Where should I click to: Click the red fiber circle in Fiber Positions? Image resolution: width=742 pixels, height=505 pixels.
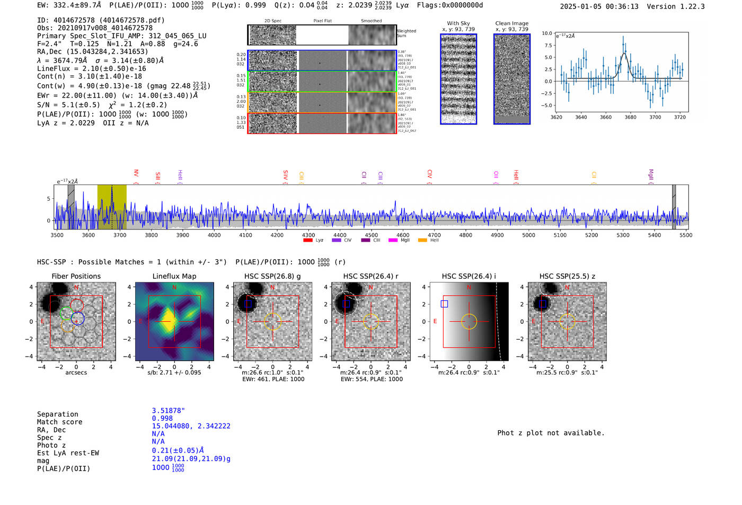coord(77,305)
